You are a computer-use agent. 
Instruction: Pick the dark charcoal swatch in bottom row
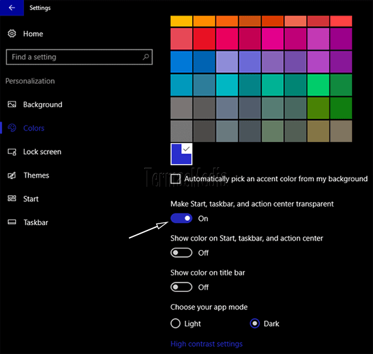pos(204,131)
